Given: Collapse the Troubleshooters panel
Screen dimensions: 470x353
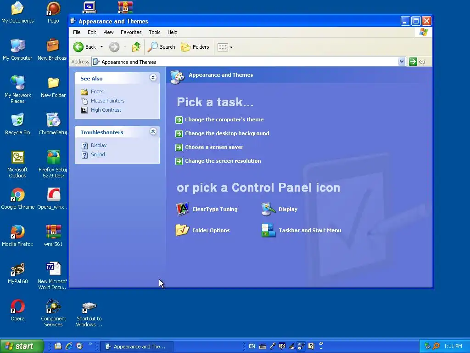Looking at the screenshot, I should click(153, 131).
